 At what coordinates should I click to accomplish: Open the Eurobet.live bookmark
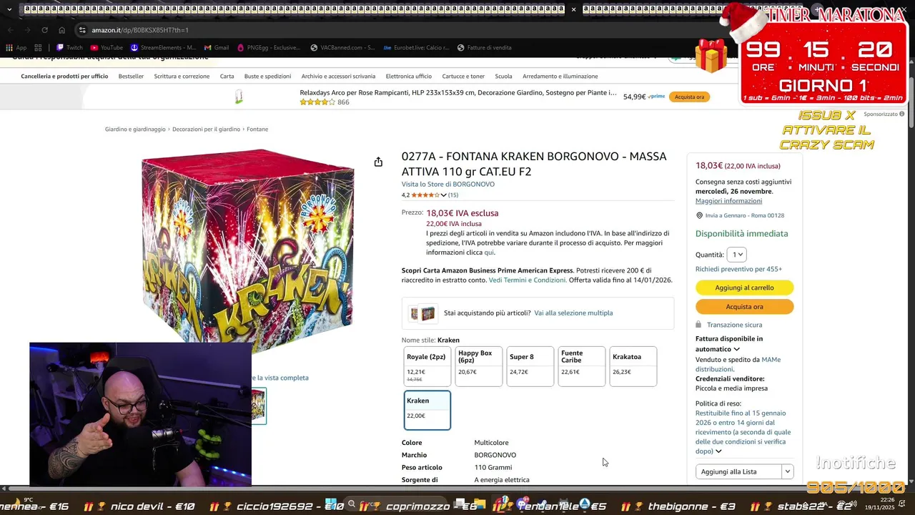tap(416, 48)
